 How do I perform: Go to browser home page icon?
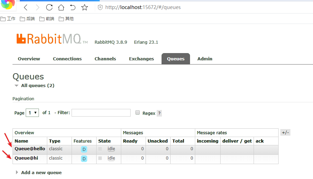click(x=61, y=7)
